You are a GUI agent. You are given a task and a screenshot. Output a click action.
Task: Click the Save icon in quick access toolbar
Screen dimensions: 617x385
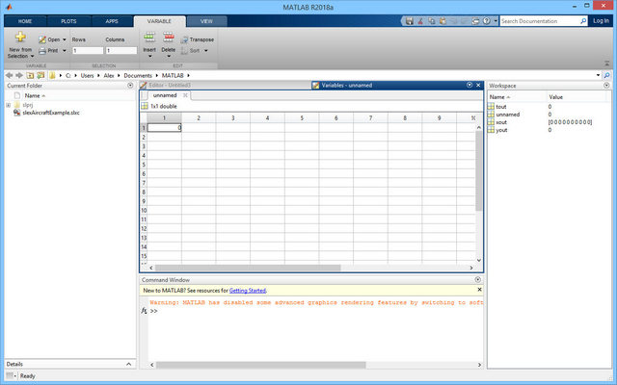click(x=410, y=20)
